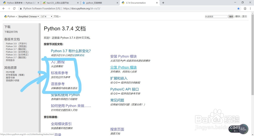The width and height of the screenshot is (254, 136).
Task: Open PEP检索 sidebar link
Action: click(x=10, y=72)
